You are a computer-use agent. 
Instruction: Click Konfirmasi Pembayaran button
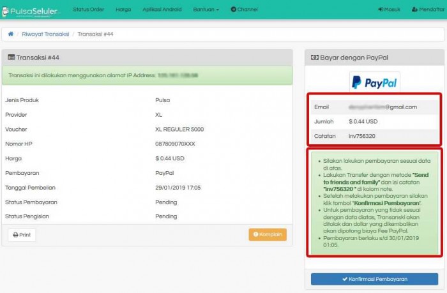click(x=374, y=279)
